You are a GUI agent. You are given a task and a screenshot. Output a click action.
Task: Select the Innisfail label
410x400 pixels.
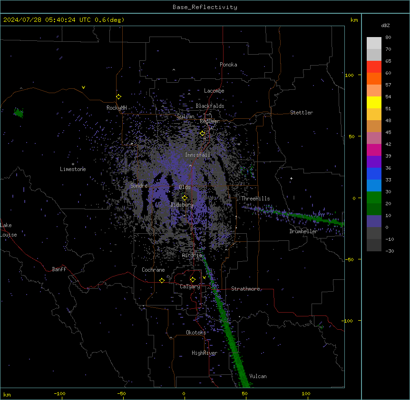coord(197,155)
